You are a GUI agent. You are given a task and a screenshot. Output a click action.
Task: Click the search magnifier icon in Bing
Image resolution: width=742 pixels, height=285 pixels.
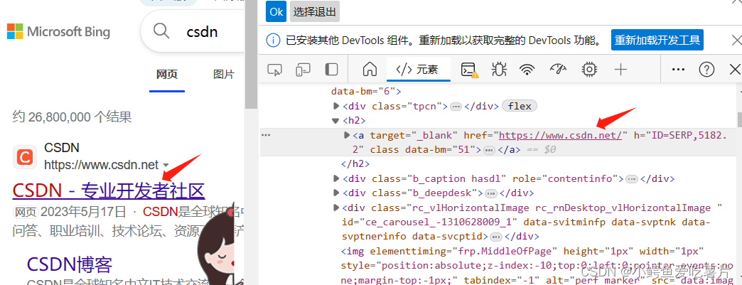pyautogui.click(x=161, y=31)
